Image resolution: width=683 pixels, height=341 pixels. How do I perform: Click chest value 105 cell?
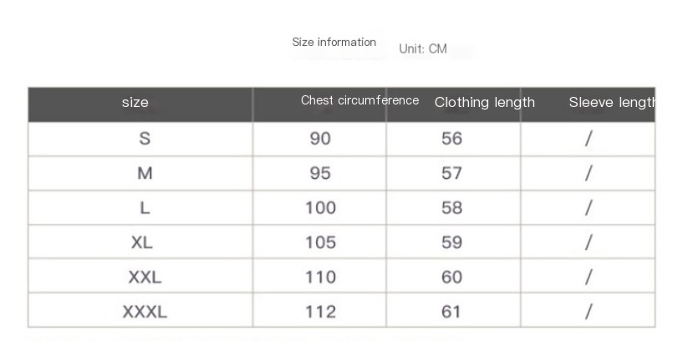point(320,242)
